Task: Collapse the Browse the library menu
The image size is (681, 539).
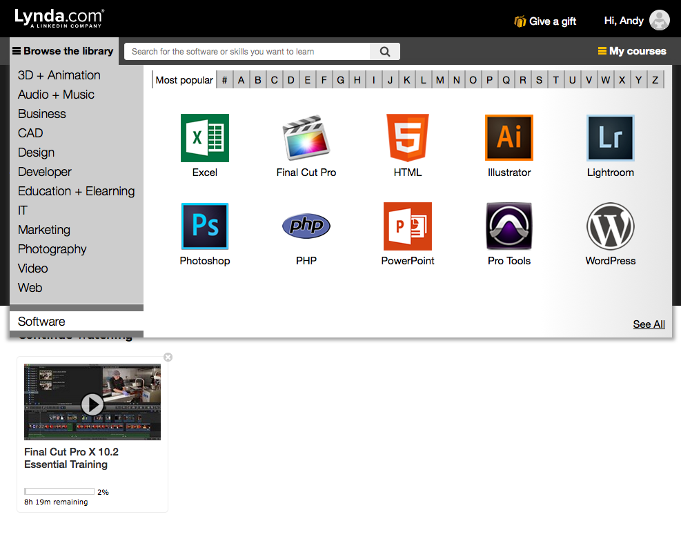Action: (x=64, y=51)
